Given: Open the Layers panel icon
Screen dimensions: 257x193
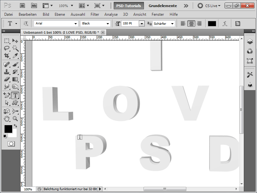Looking at the screenshot, I should [x=250, y=41].
